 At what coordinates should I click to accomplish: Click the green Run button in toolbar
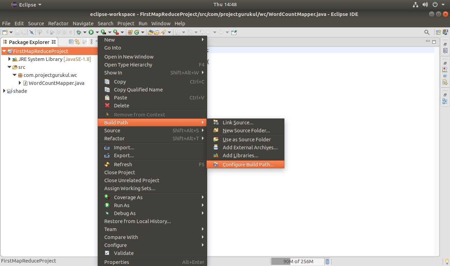tap(91, 32)
